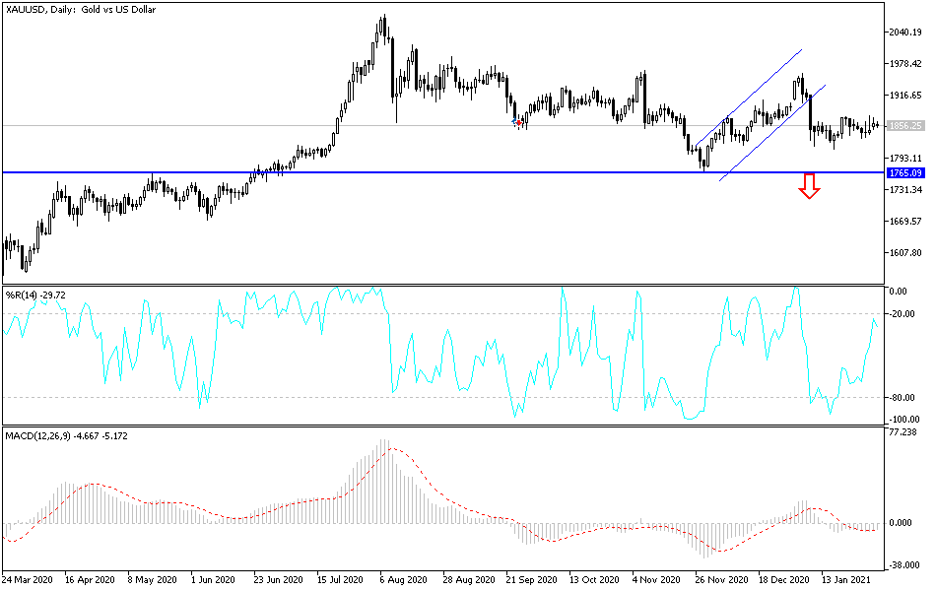This screenshot has height=591, width=936.
Task: Click the 21 Sep 2020 date label
Action: pyautogui.click(x=531, y=580)
